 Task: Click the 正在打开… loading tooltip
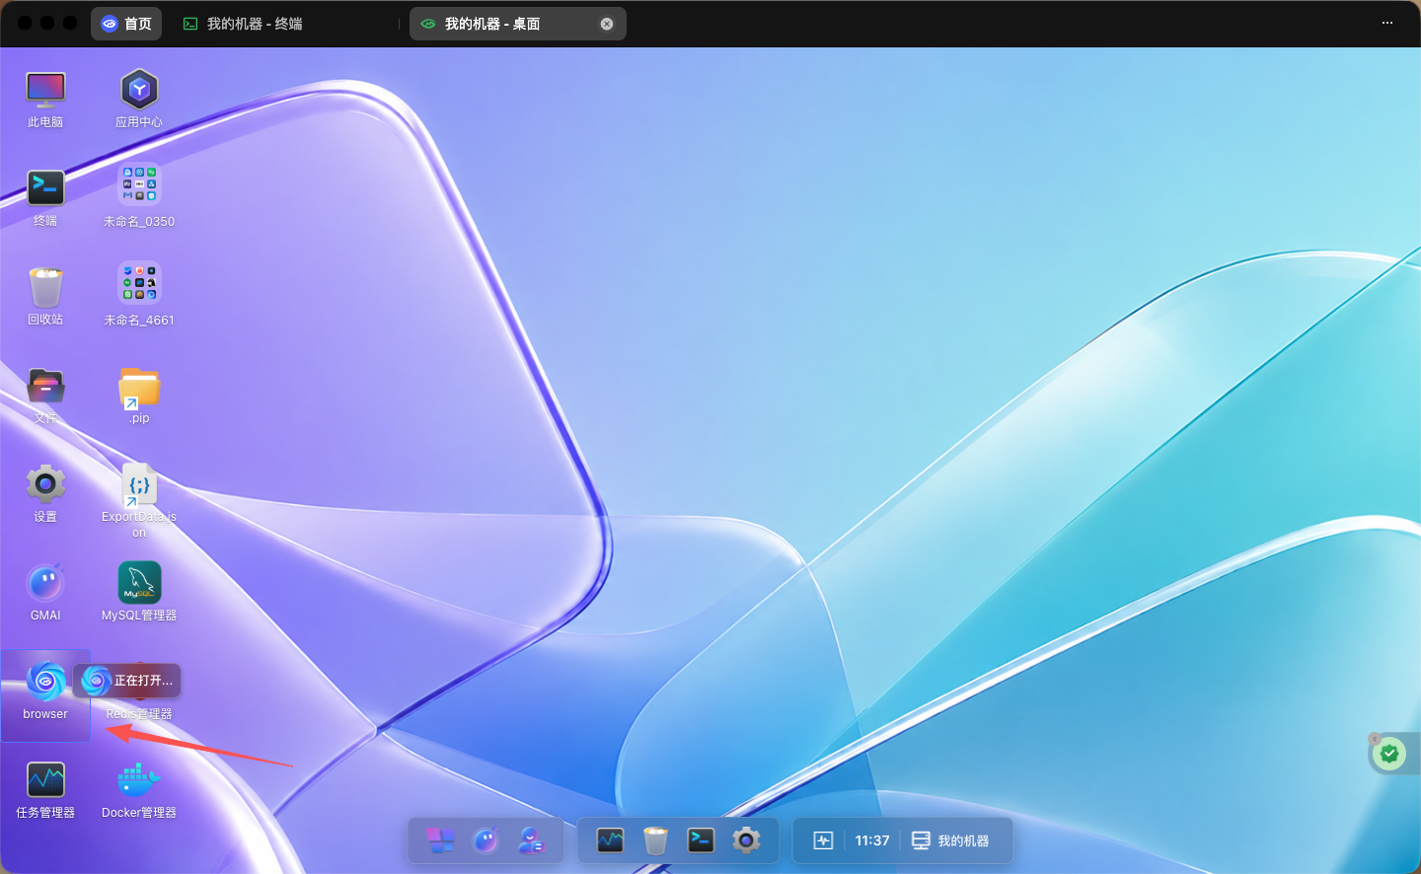126,681
